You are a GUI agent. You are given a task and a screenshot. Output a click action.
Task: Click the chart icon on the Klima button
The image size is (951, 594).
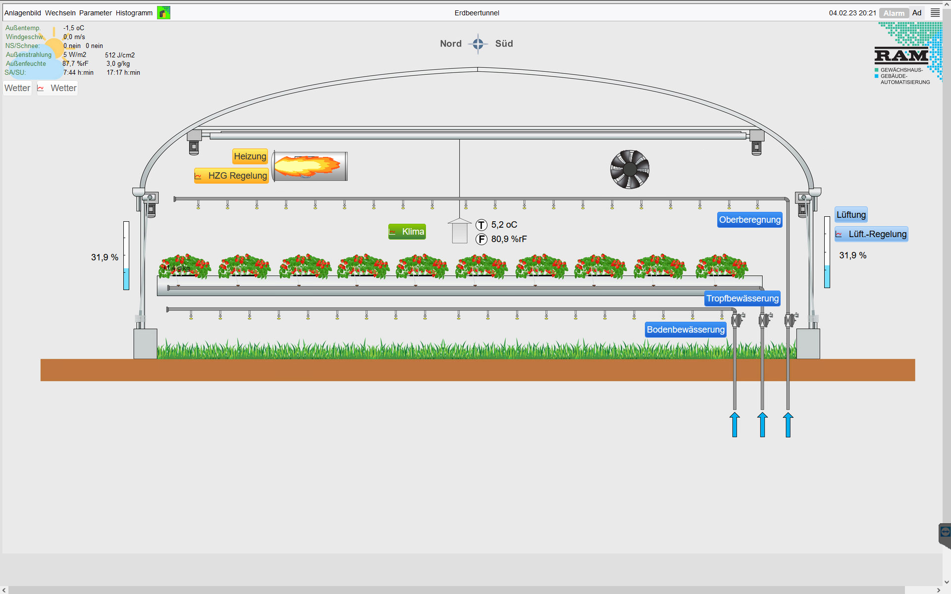pos(393,231)
